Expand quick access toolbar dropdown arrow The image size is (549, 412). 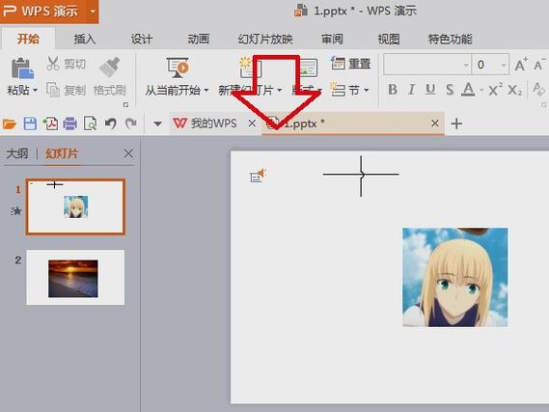pos(157,124)
